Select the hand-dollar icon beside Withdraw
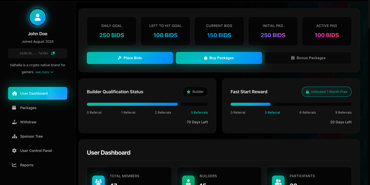370x185 pixels. 15,122
